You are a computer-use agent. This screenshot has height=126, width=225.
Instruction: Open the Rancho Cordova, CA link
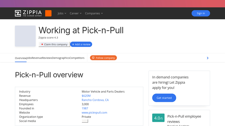coord(95,100)
